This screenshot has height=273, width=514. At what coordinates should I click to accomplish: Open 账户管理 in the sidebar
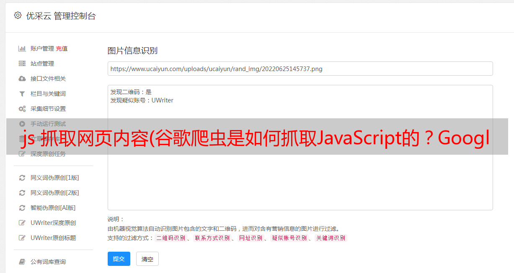pos(42,48)
